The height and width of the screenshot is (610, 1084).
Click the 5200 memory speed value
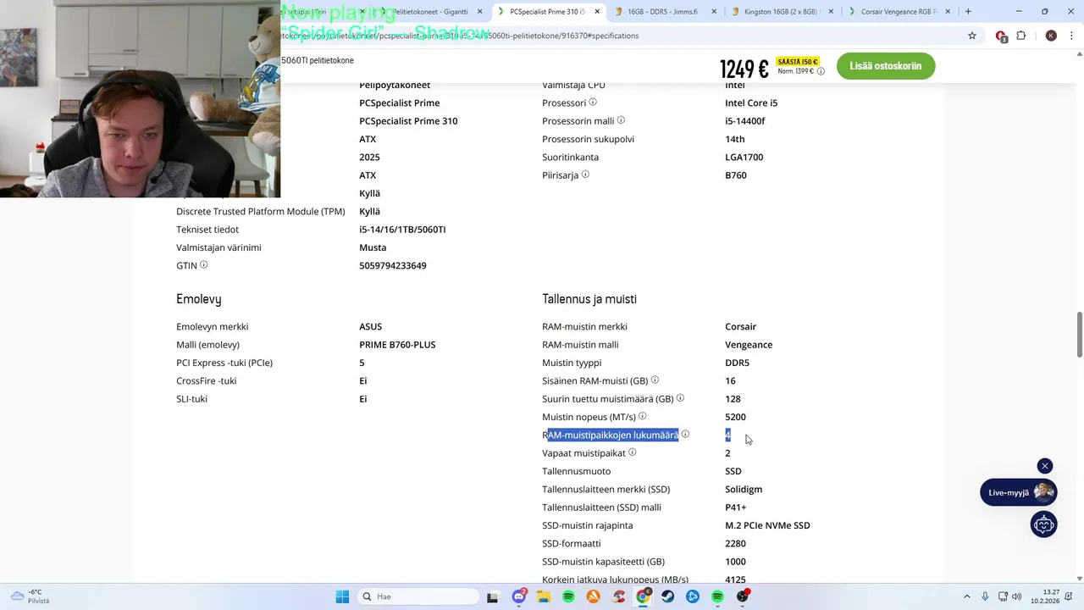[735, 416]
